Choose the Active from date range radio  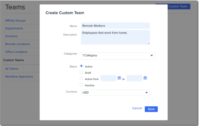pyautogui.click(x=81, y=78)
